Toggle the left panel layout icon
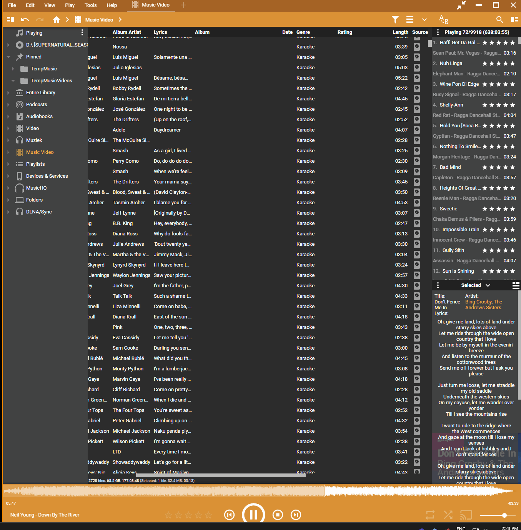This screenshot has width=521, height=530. pos(10,20)
